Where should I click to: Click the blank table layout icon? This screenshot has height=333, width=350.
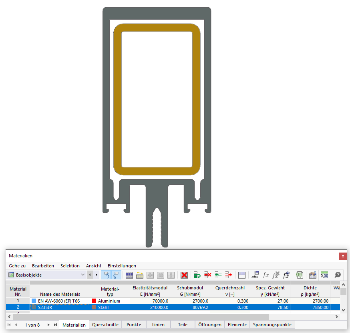242,275
